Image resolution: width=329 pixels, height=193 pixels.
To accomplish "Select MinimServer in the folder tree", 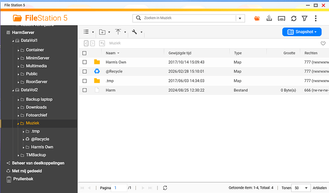I will point(38,58).
